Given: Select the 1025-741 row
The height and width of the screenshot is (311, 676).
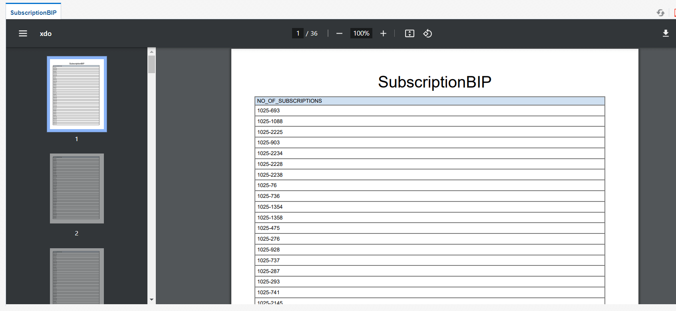Looking at the screenshot, I should (430, 293).
